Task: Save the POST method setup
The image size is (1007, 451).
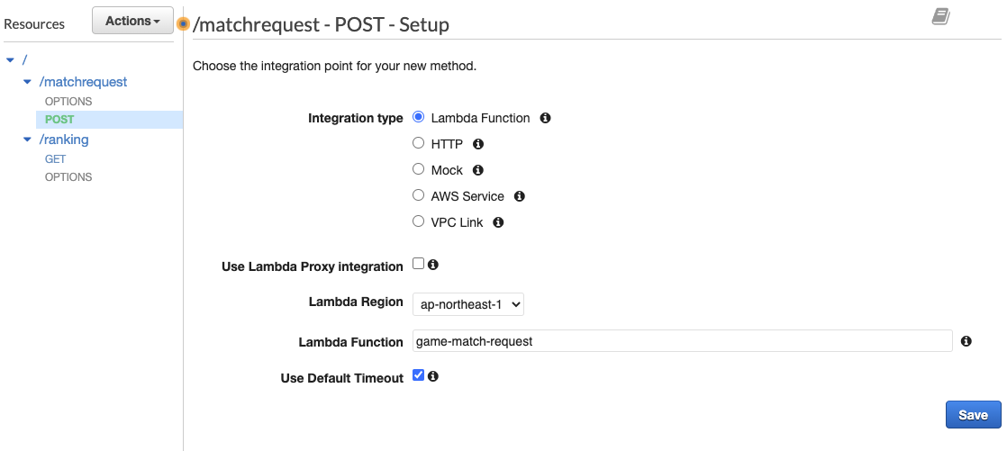Action: pos(973,415)
